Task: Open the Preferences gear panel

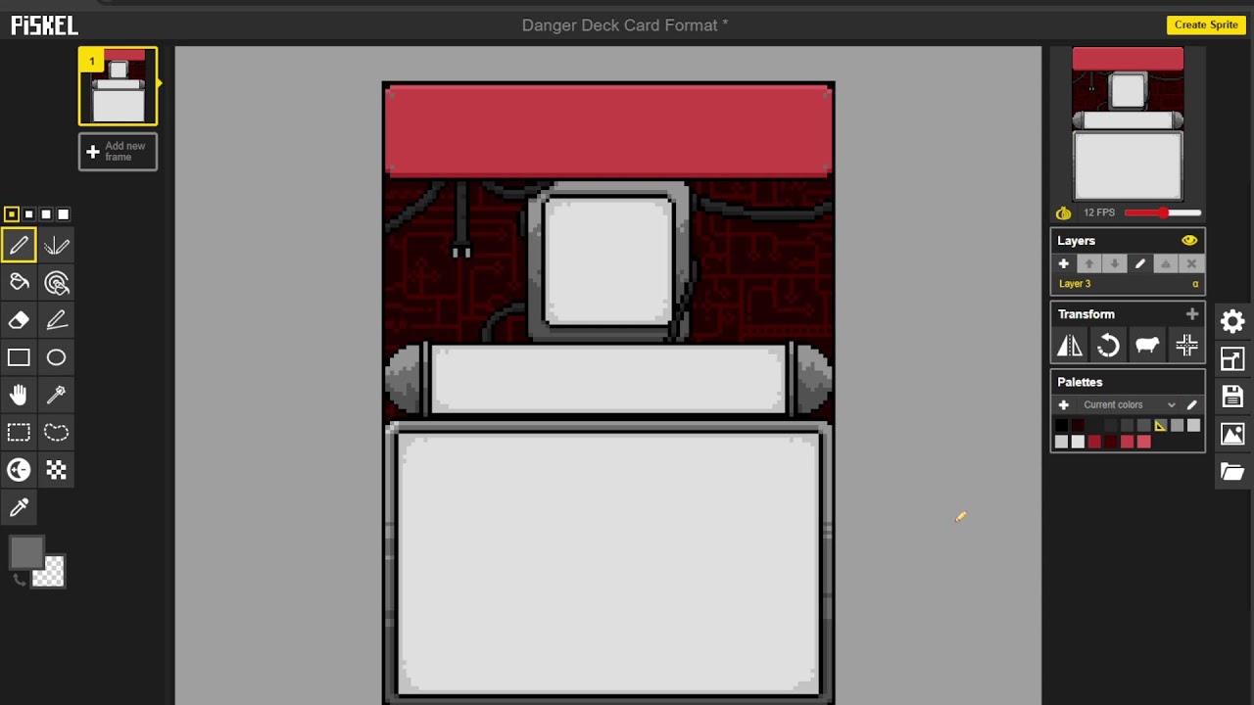Action: pyautogui.click(x=1232, y=321)
